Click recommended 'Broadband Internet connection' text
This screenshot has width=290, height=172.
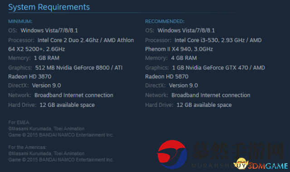point(211,96)
